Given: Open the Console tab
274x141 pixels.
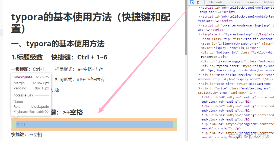Looking at the screenshot, I should coord(234,2).
